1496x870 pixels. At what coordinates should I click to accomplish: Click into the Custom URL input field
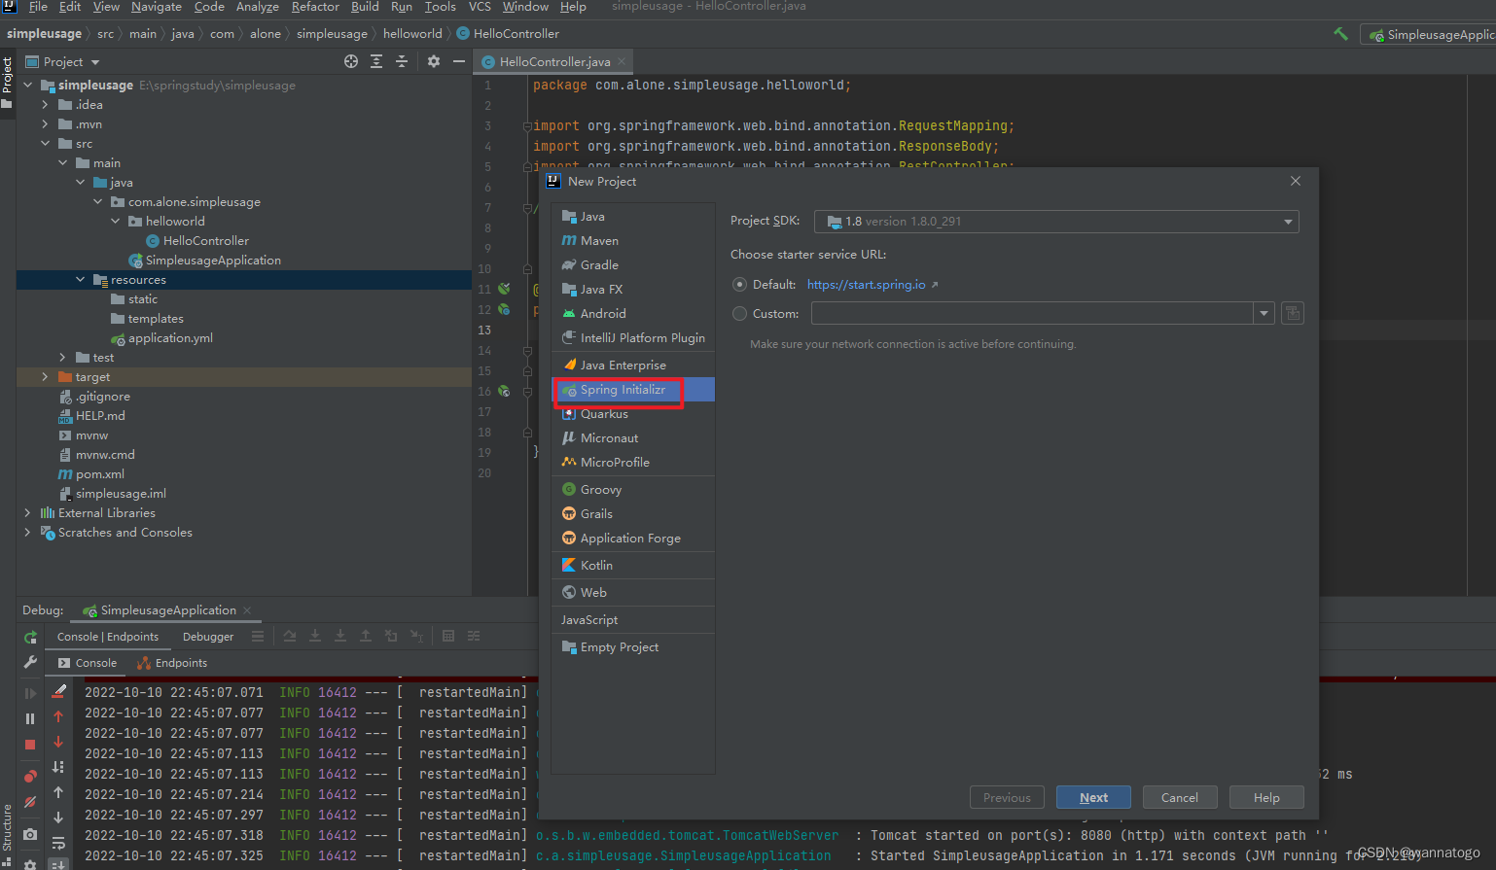(x=1032, y=313)
